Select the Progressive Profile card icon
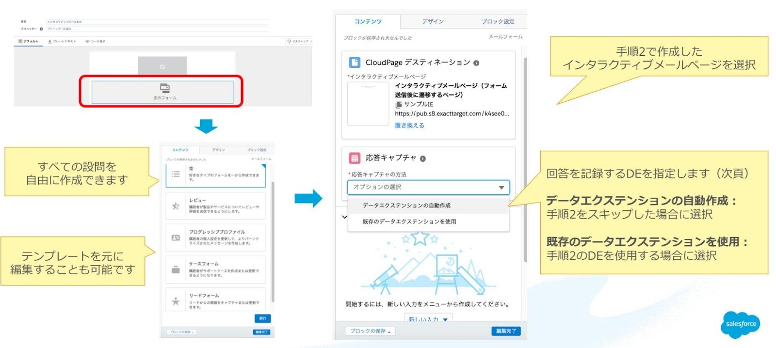 click(176, 237)
